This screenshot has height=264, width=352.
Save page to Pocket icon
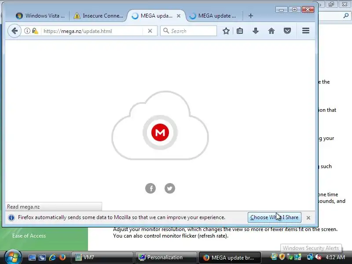coord(287,31)
